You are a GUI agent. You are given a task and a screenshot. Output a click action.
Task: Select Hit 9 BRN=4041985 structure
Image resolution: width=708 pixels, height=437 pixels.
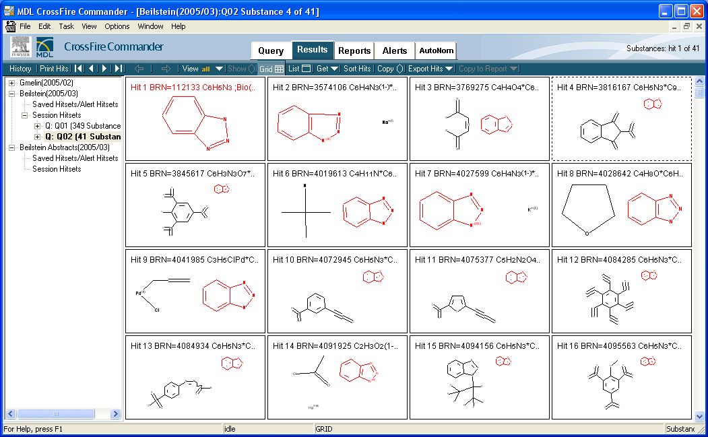[x=195, y=291]
